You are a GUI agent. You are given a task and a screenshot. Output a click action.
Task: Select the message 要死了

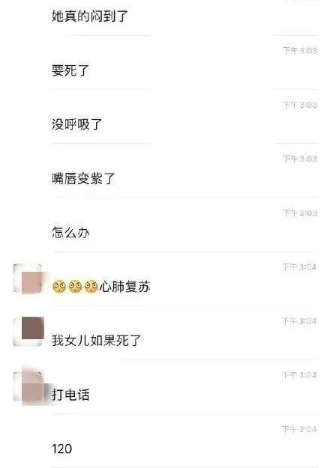[70, 70]
